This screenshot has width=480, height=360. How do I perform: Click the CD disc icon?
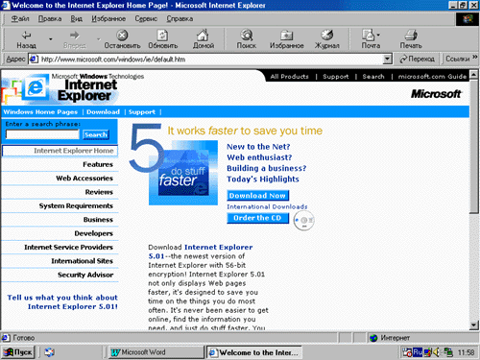(303, 220)
